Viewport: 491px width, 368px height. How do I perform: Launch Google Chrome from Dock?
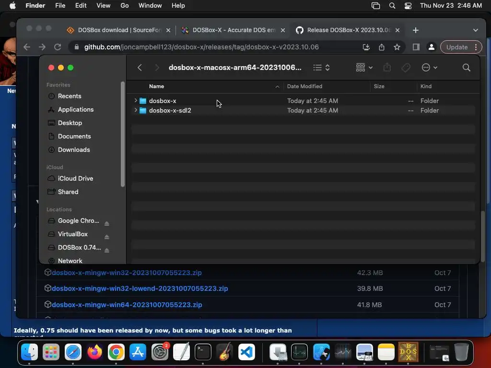(116, 352)
